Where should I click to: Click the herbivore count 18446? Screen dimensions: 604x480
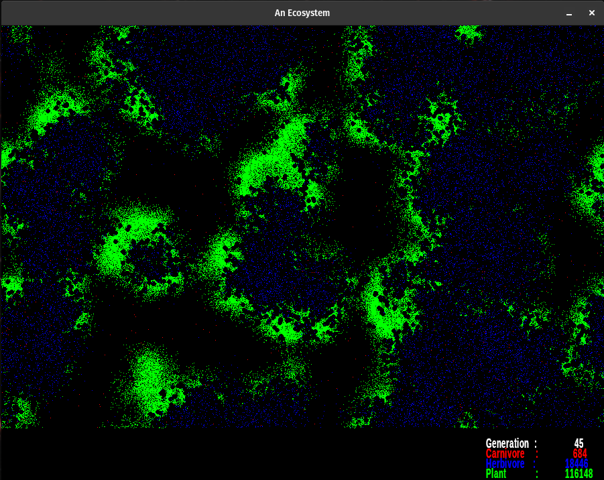[577, 464]
